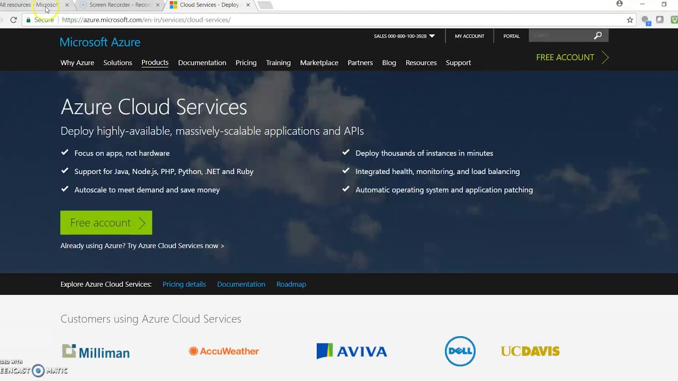Open the Training nav item
The width and height of the screenshot is (678, 381).
(278, 62)
